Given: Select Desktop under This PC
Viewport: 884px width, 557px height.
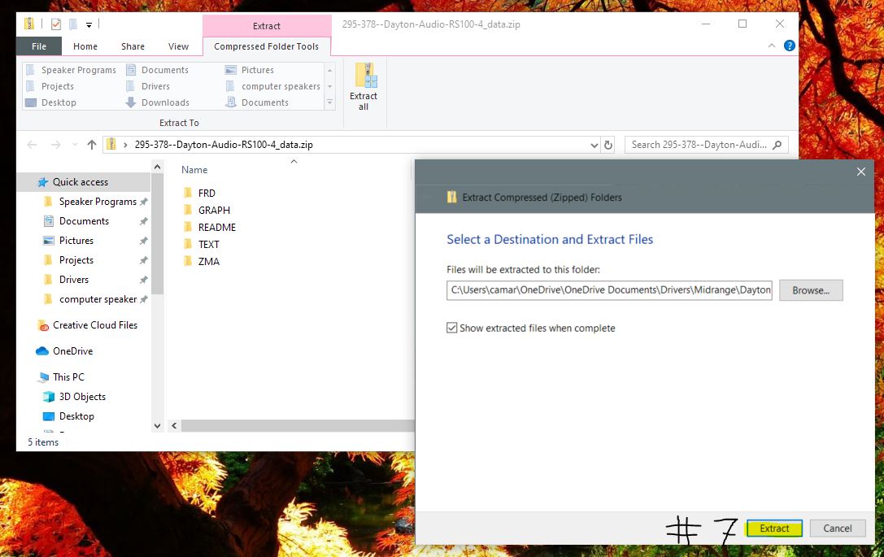Looking at the screenshot, I should tap(69, 416).
